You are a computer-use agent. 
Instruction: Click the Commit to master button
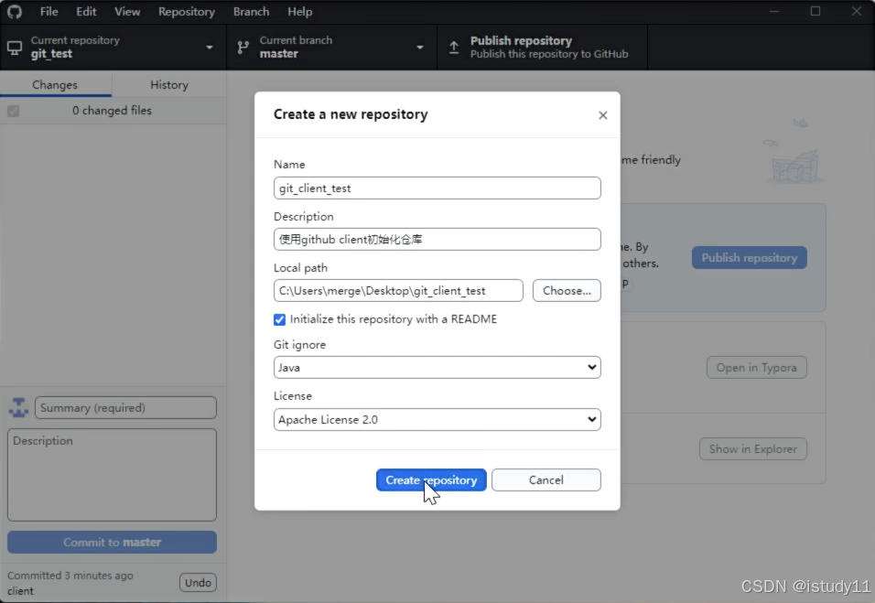pos(113,543)
